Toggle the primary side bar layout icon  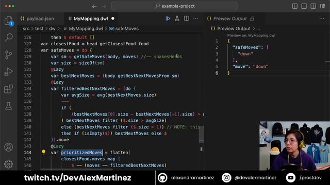point(295,6)
